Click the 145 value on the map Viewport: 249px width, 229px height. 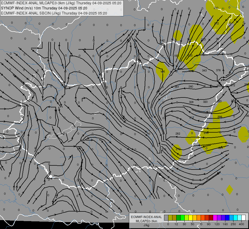[163, 71]
